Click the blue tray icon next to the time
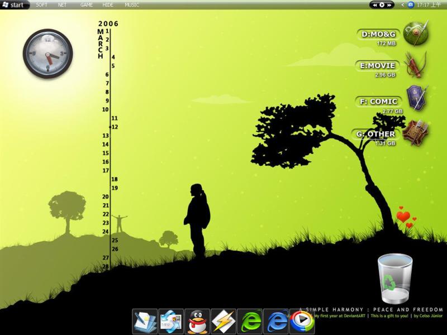Viewport: 447px width, 335px height. pyautogui.click(x=411, y=5)
